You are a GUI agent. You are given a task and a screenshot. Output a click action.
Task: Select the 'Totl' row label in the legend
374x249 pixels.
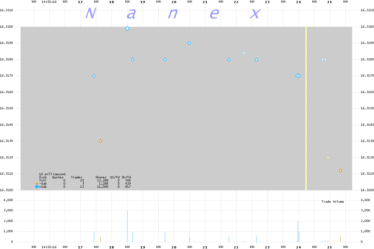click(x=43, y=180)
